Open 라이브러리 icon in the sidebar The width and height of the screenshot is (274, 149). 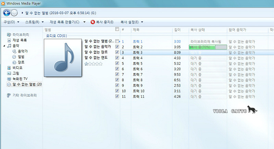[x=9, y=35]
